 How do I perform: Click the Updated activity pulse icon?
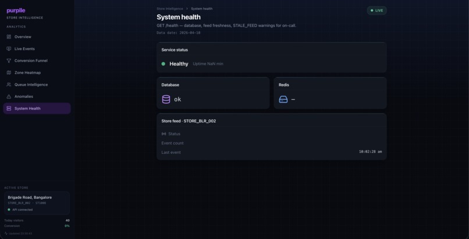click(x=6, y=233)
